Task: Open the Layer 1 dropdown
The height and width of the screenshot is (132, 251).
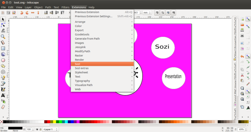Action: (50, 129)
